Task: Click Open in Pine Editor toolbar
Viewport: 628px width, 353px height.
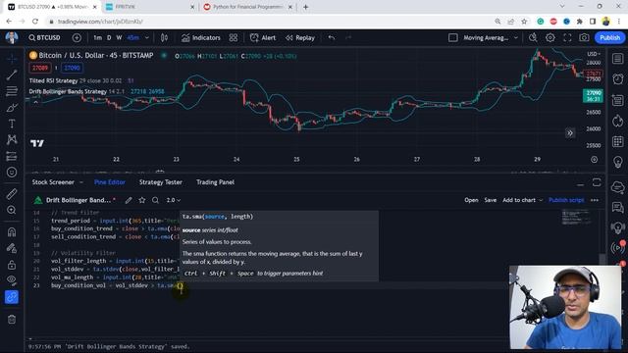Action: [471, 200]
